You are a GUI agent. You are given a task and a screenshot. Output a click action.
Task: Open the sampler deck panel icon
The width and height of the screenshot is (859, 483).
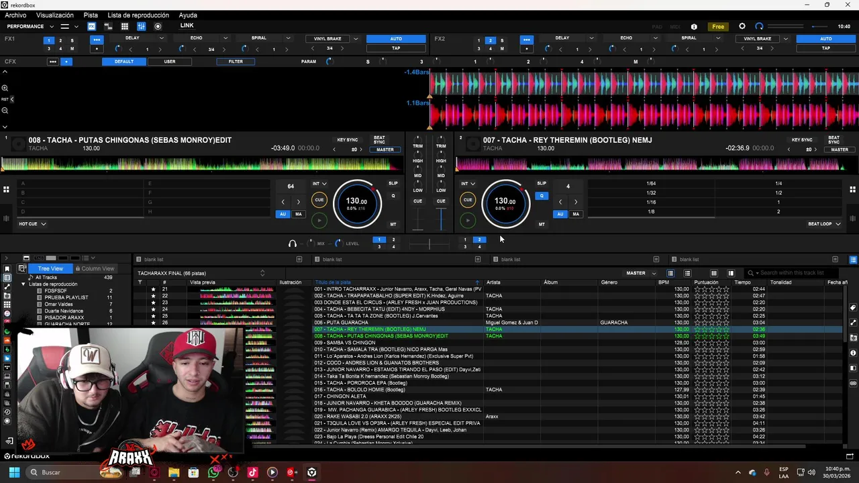(x=124, y=26)
